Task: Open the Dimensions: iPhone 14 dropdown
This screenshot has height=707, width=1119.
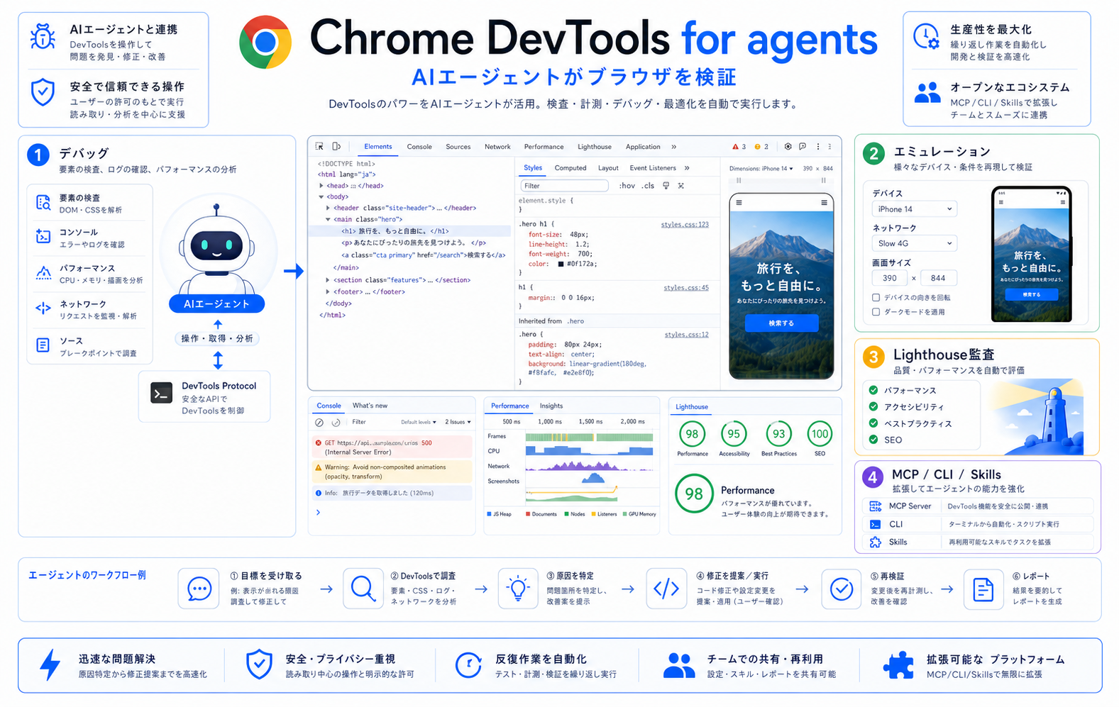Action: coord(761,169)
